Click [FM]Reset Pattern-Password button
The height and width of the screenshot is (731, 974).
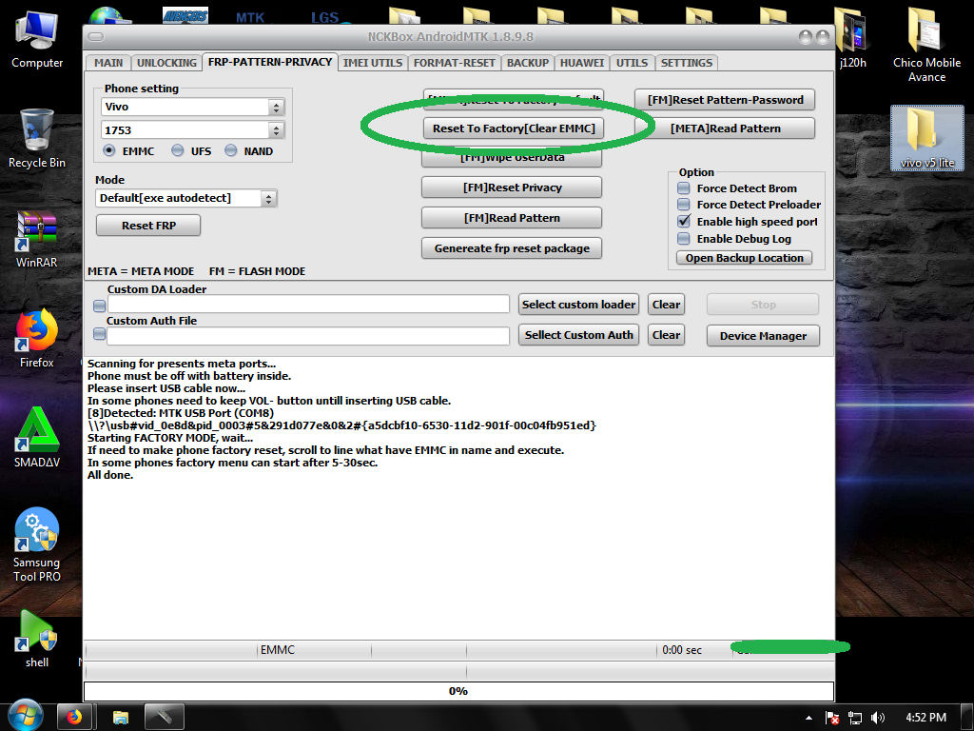point(725,99)
